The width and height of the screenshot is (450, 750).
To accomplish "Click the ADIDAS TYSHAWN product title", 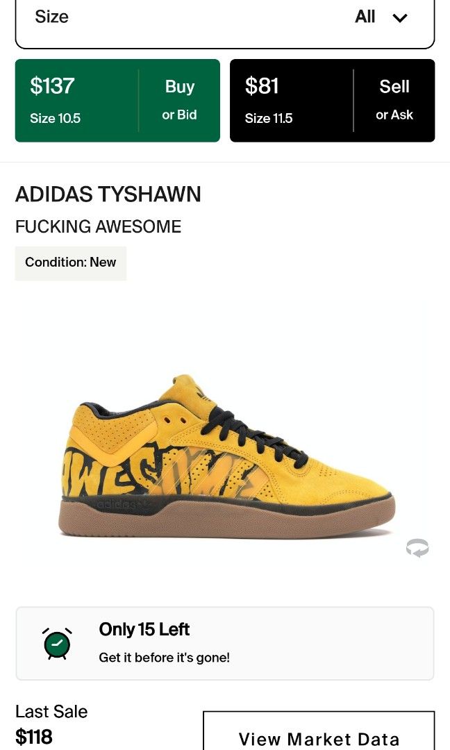I will pyautogui.click(x=108, y=194).
